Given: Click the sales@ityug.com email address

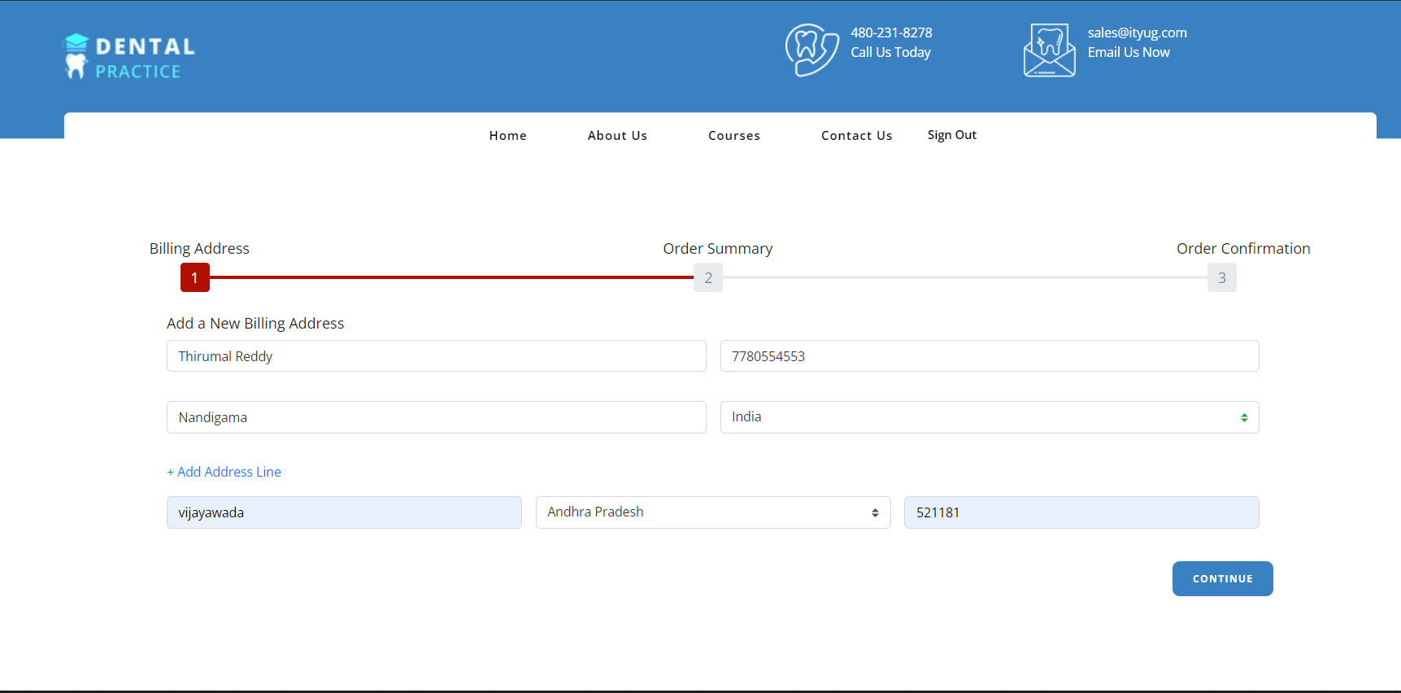Looking at the screenshot, I should [x=1137, y=33].
